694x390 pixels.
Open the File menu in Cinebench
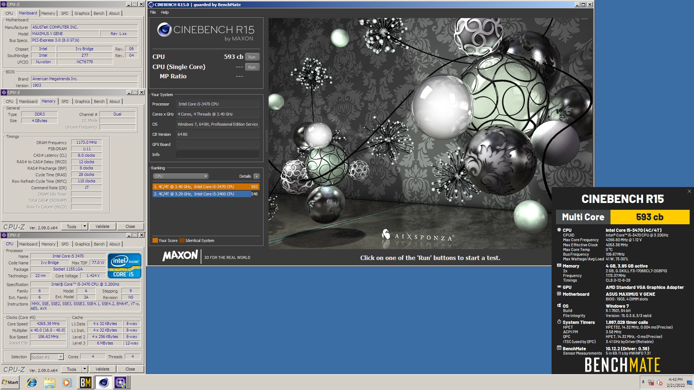pyautogui.click(x=153, y=12)
